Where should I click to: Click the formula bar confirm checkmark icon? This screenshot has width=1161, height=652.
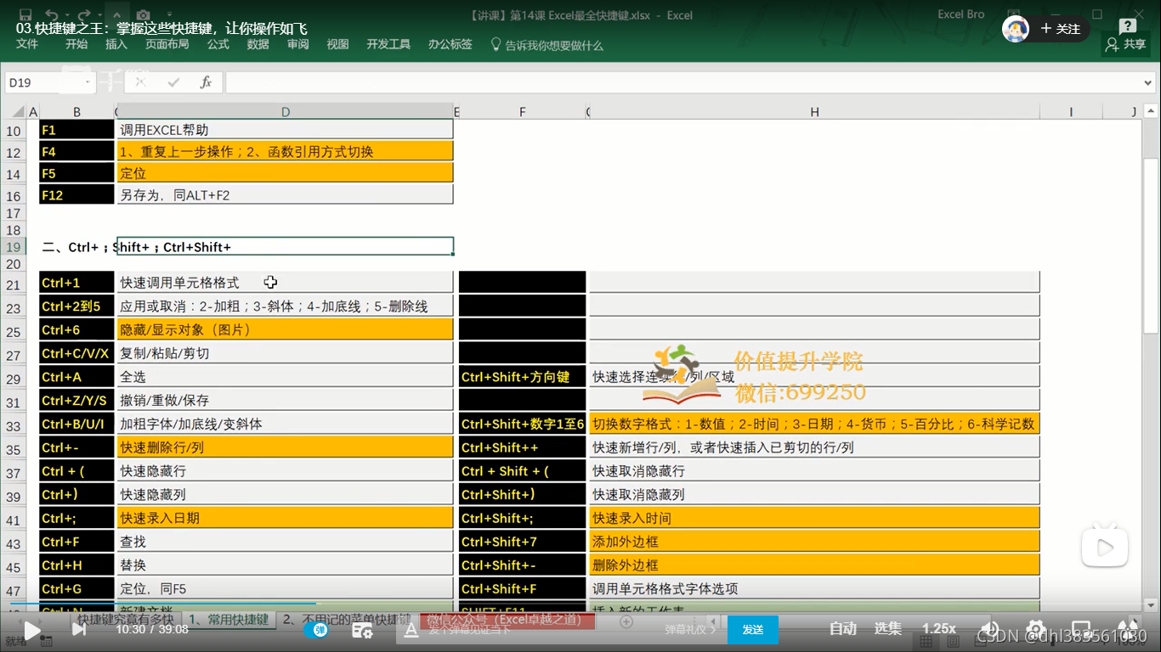tap(173, 82)
